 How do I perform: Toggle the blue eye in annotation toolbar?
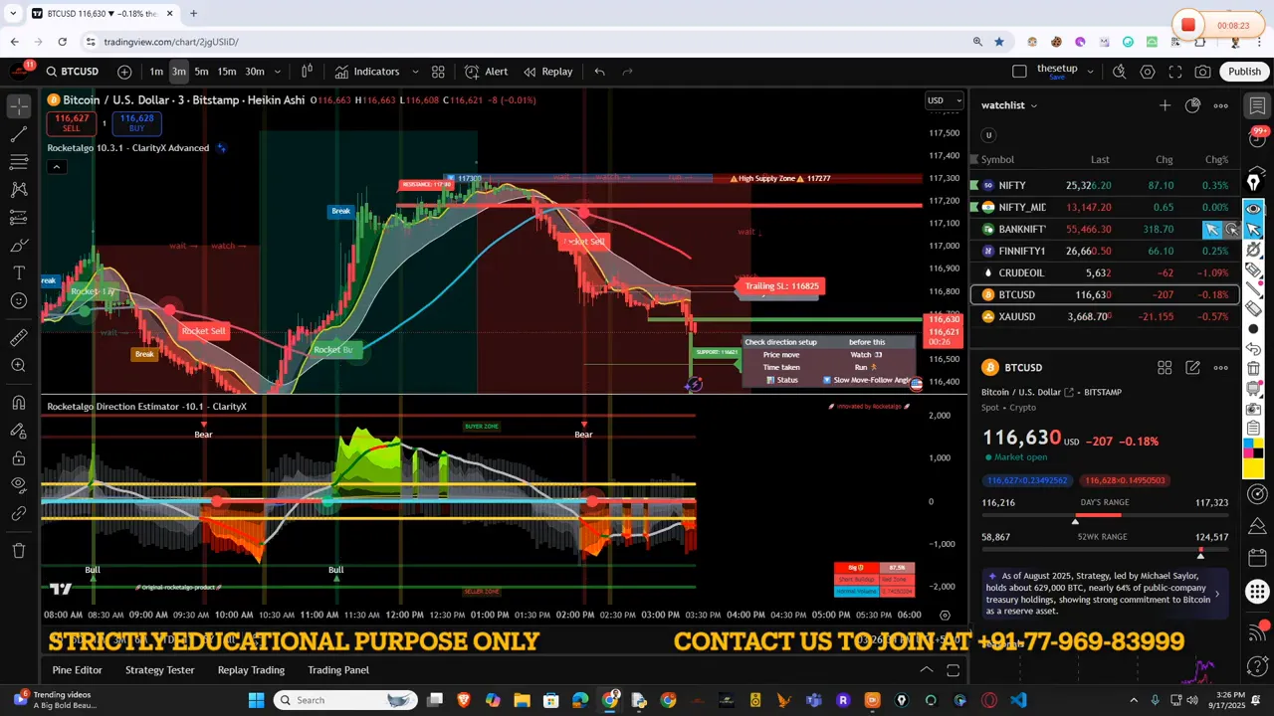(x=1254, y=209)
